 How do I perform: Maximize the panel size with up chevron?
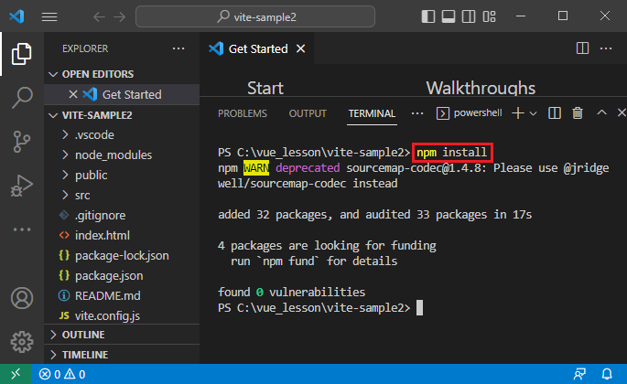[601, 113]
